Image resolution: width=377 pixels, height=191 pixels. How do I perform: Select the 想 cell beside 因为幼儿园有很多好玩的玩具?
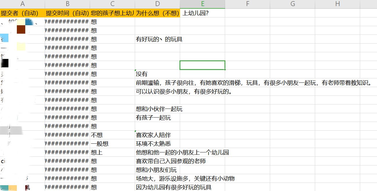click(x=112, y=187)
